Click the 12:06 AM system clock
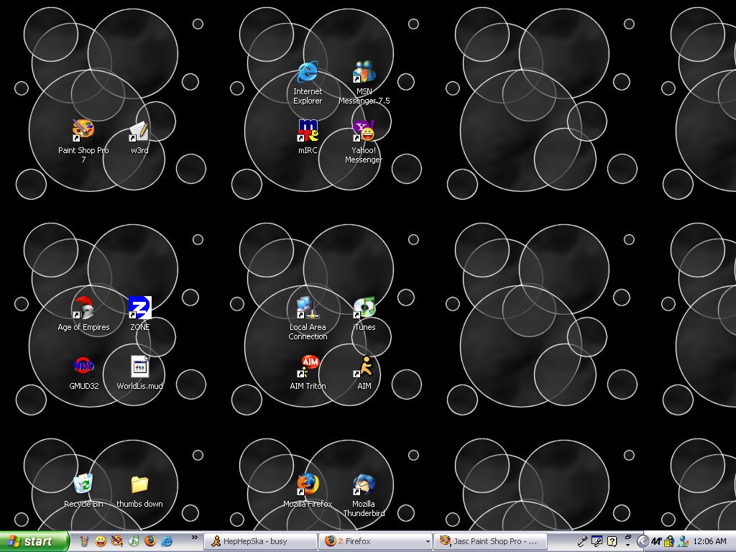 (x=709, y=541)
